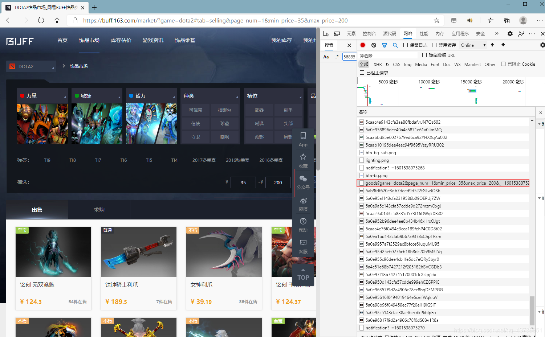Screen dimensions: 545x337
Task: Switch to the 控制台 DevTools tab
Action: point(369,33)
